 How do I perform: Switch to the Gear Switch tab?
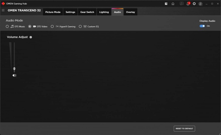(87, 12)
